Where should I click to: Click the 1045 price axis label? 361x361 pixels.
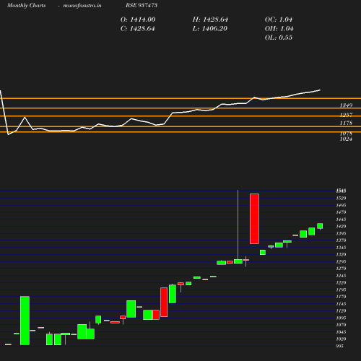[342, 332]
